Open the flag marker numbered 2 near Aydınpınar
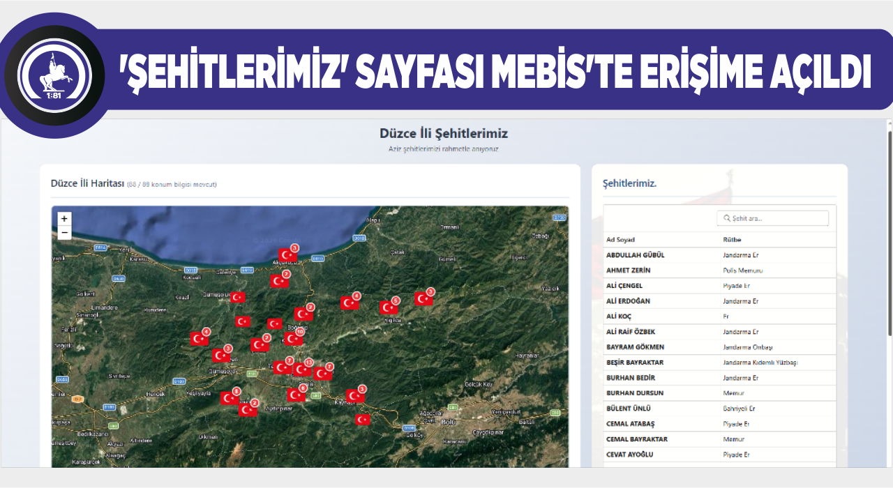 [248, 409]
